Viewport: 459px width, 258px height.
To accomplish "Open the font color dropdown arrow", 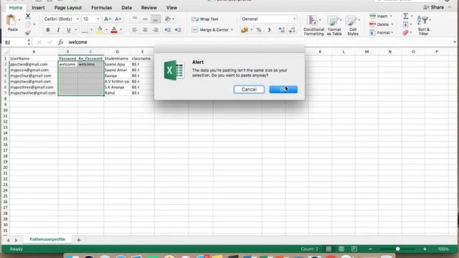I will 121,30.
